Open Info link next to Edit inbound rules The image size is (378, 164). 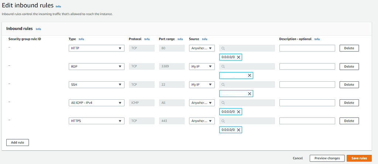coord(58,7)
